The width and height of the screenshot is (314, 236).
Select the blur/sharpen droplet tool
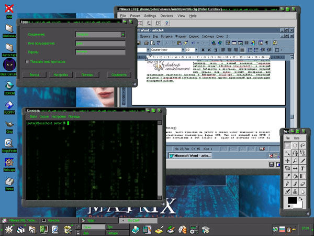tap(302, 191)
